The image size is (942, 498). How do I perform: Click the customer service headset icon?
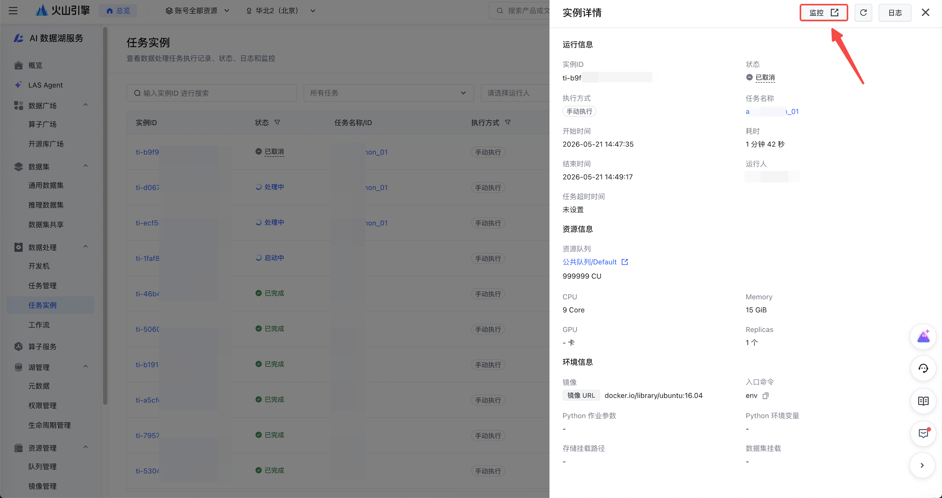[x=923, y=368]
